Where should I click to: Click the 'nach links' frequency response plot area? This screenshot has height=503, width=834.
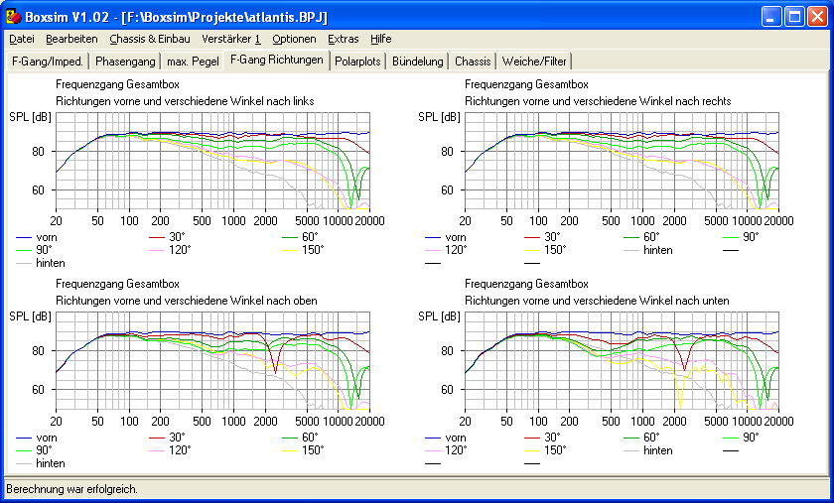pyautogui.click(x=212, y=161)
